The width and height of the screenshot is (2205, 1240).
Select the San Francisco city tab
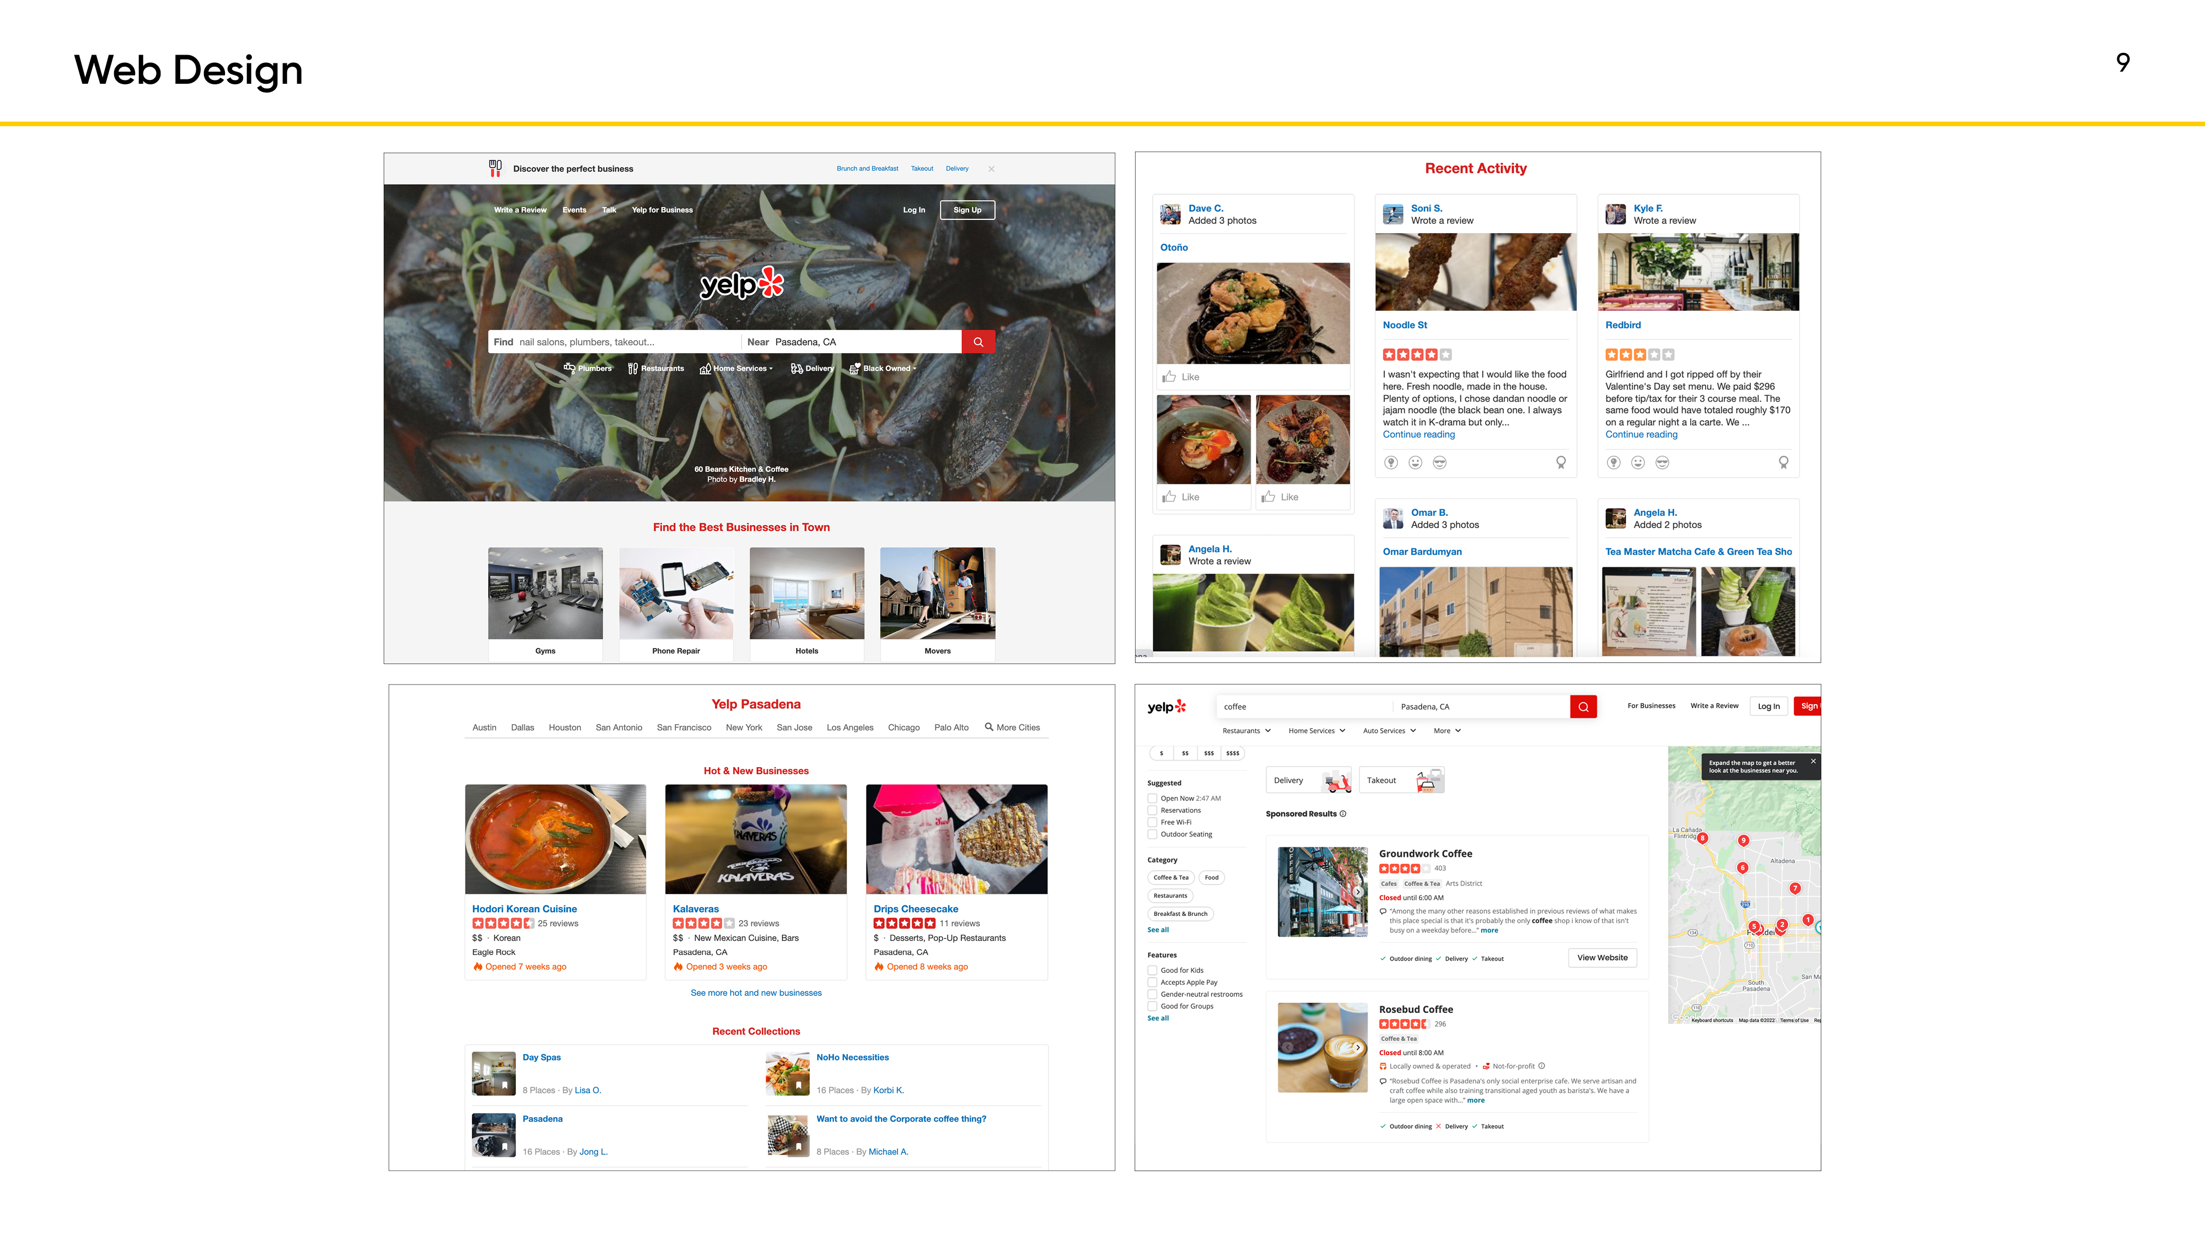(683, 727)
